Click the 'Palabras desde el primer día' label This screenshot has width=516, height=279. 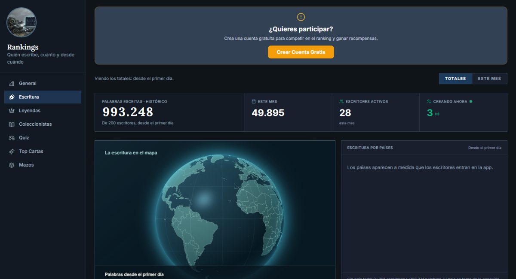point(134,274)
